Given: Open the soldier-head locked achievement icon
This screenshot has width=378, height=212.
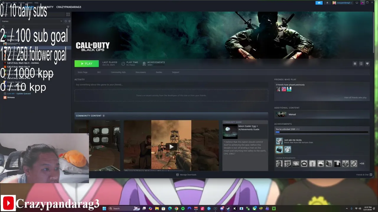Looking at the screenshot, I should click(279, 164).
